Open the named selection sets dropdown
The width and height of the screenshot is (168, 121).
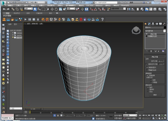point(118,9)
